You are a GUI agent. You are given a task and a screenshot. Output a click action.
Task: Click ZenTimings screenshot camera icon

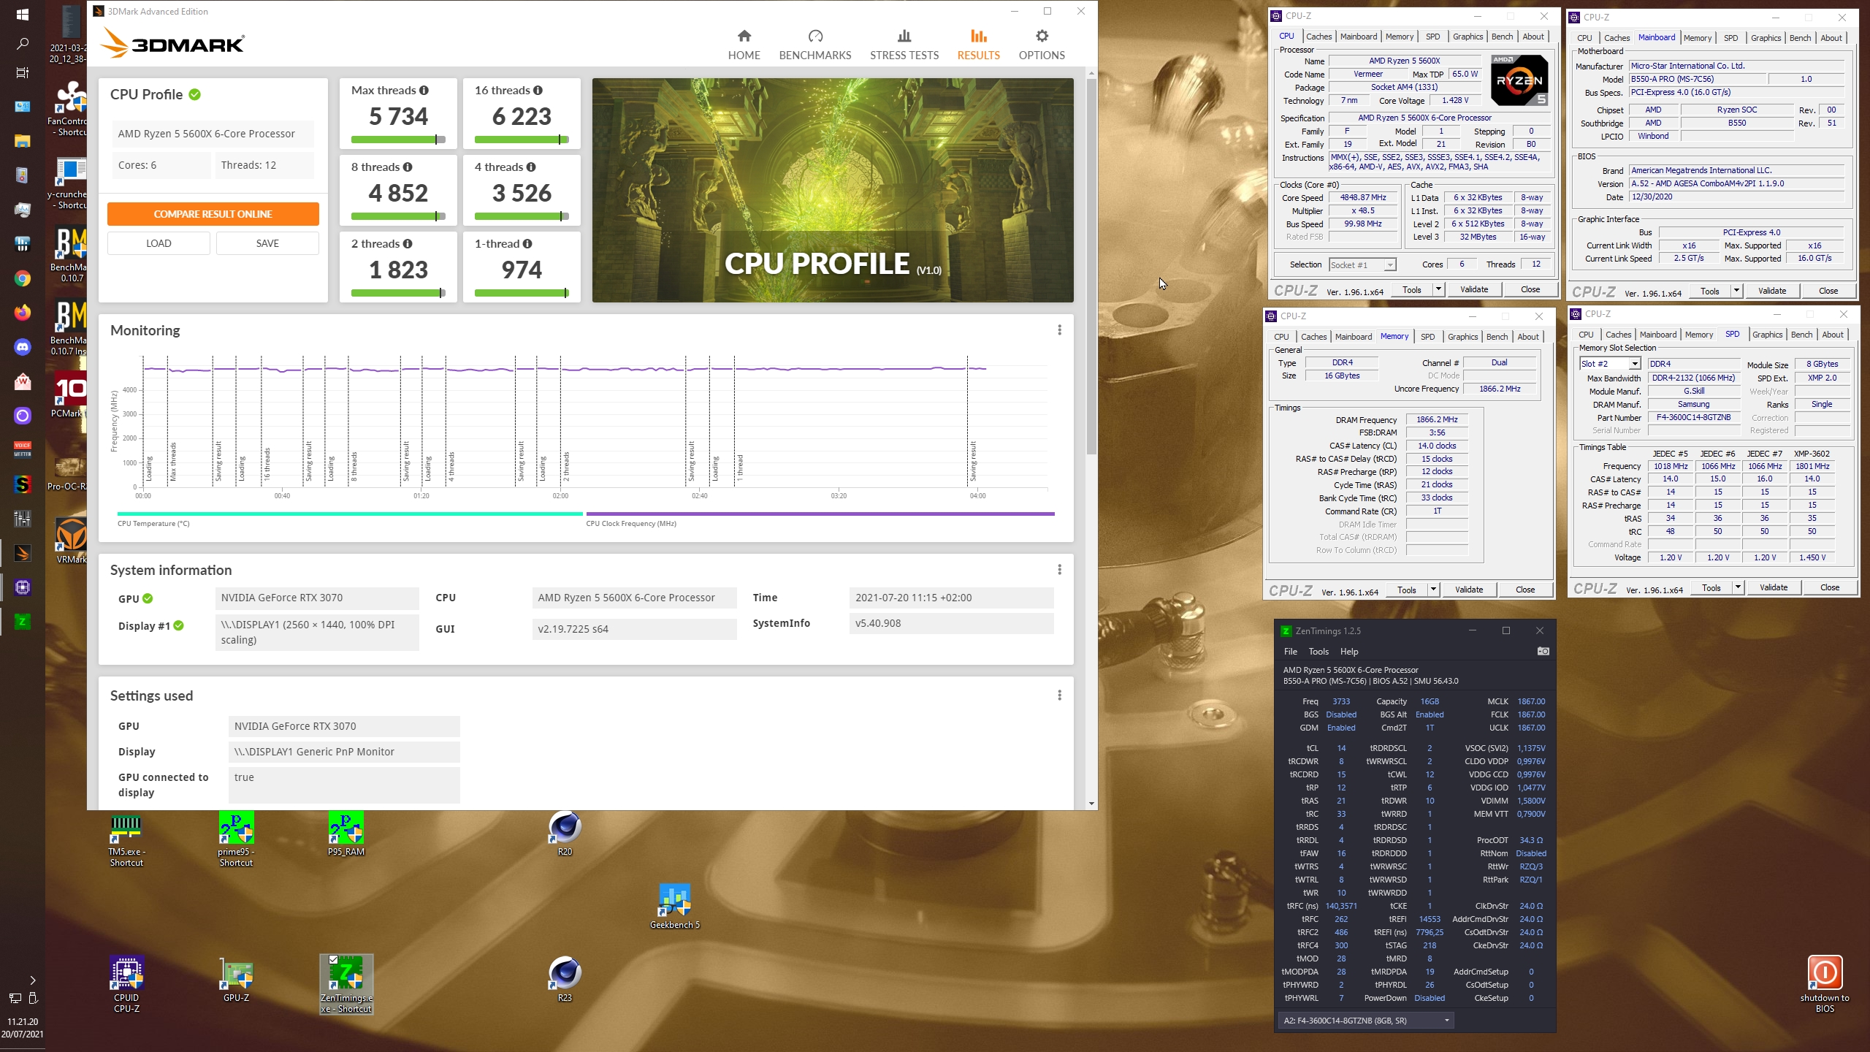(x=1543, y=651)
